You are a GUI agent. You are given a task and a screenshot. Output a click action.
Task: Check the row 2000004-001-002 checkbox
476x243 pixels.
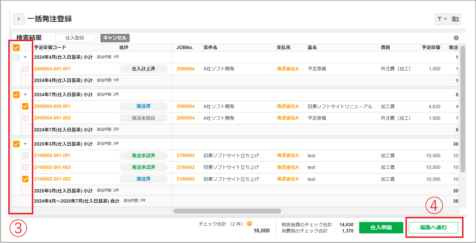pyautogui.click(x=25, y=118)
